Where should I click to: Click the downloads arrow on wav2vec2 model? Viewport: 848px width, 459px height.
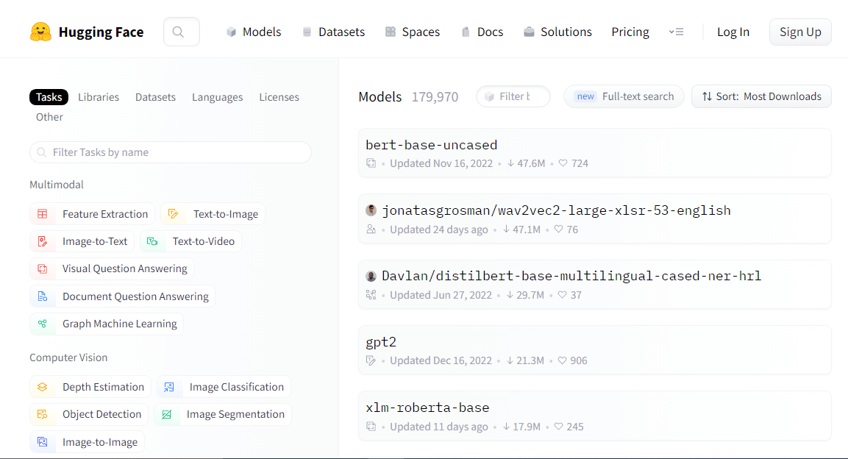pos(506,230)
